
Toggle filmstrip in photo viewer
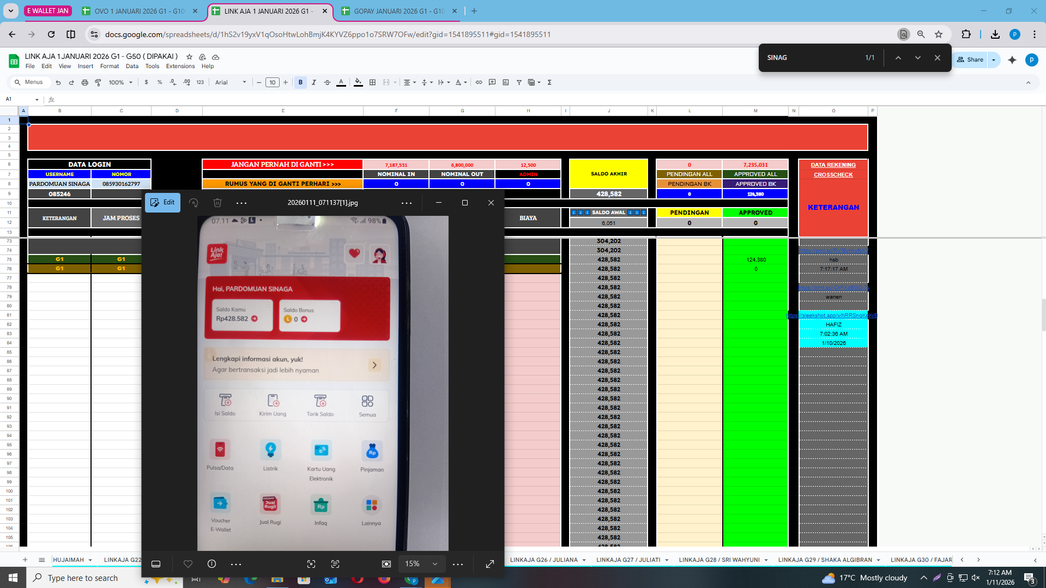click(156, 564)
